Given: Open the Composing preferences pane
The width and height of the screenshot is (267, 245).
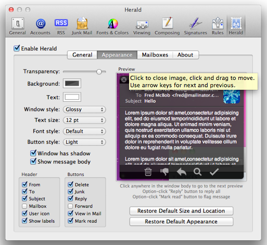Looking at the screenshot, I should 167,26.
